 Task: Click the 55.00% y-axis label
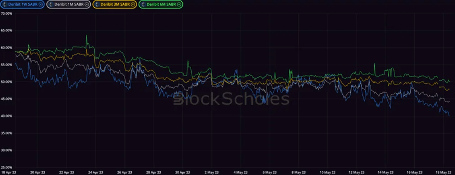pyautogui.click(x=7, y=65)
